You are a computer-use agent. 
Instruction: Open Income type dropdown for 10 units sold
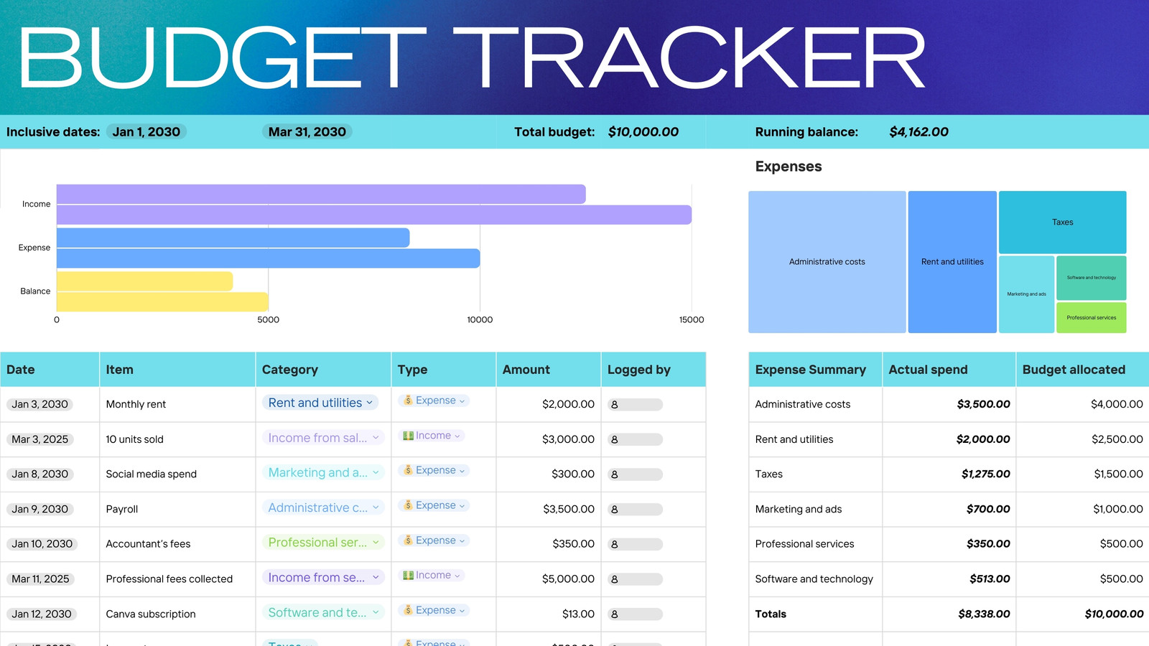tap(431, 436)
